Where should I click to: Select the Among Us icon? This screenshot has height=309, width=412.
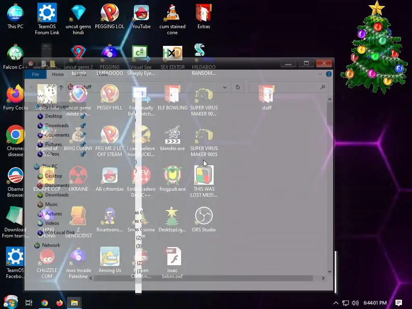pyautogui.click(x=109, y=256)
